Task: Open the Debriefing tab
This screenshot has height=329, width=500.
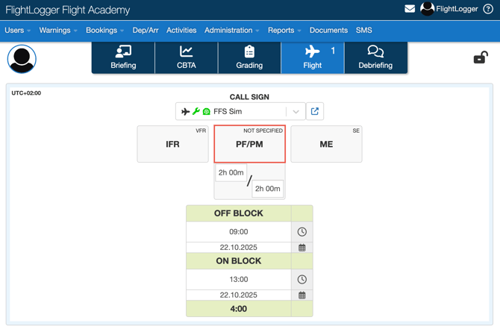Action: (x=375, y=57)
